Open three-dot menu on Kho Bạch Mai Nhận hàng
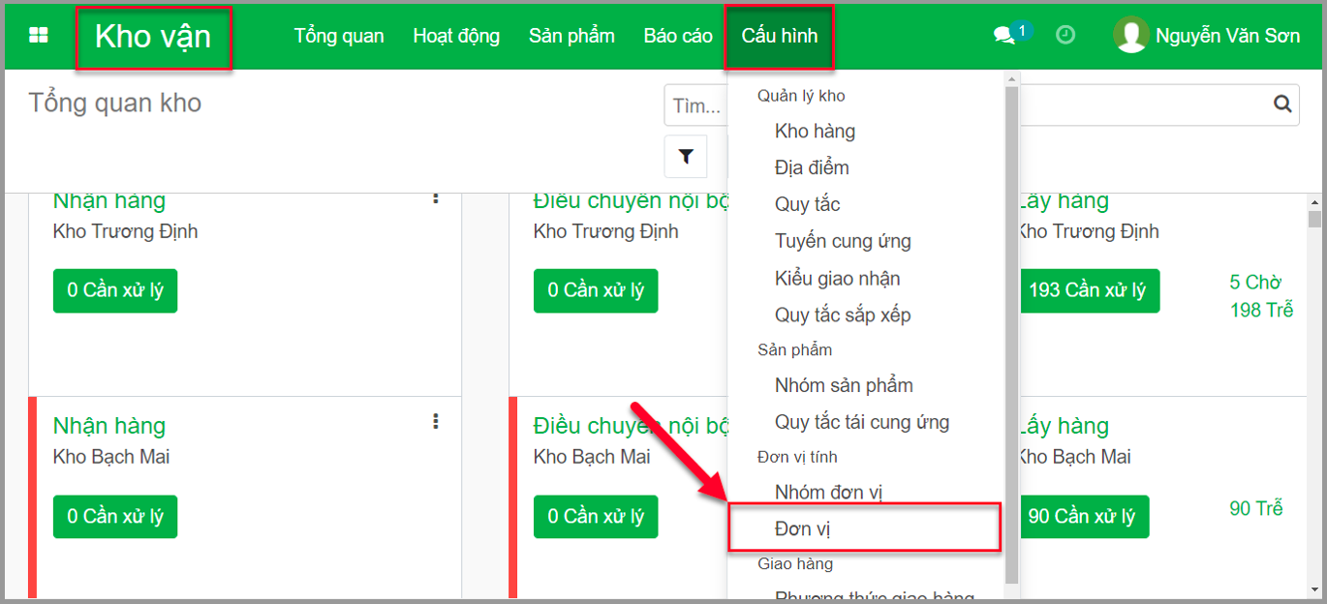Viewport: 1327px width, 604px height. click(x=436, y=421)
